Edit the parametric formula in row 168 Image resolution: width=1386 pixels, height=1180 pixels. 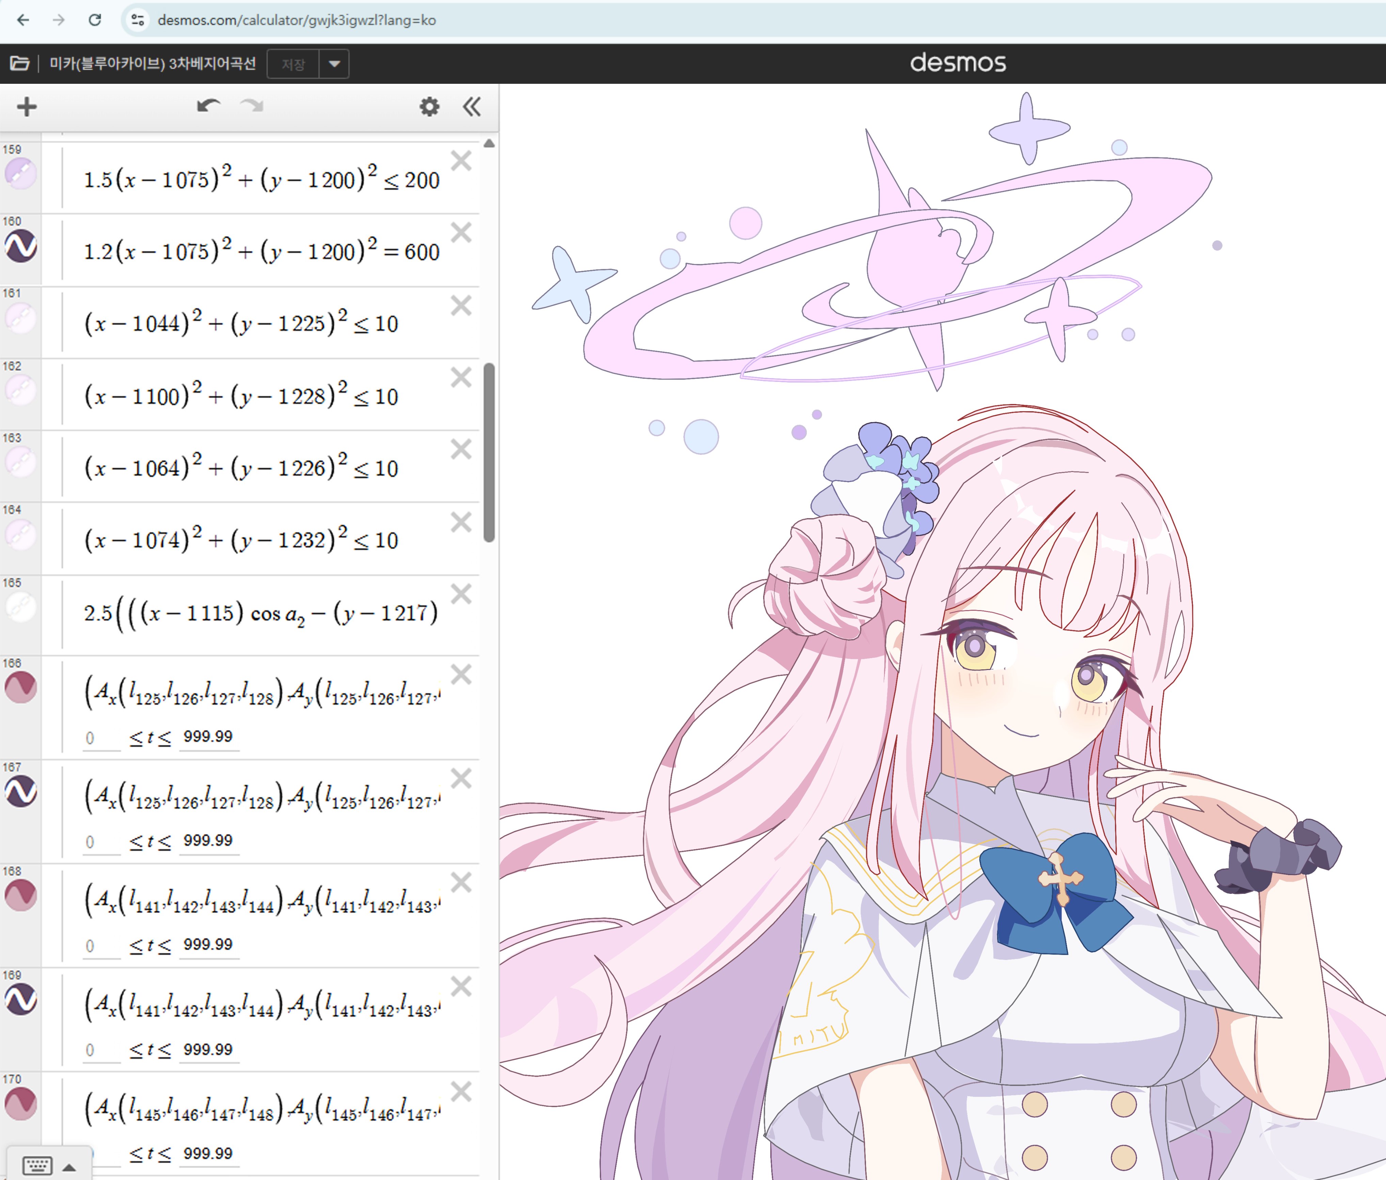[x=262, y=900]
